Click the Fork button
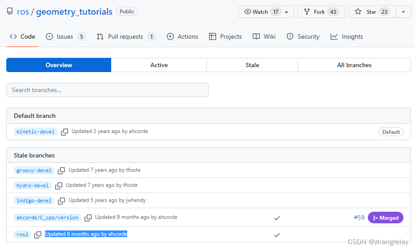The height and width of the screenshot is (250, 415). 321,12
